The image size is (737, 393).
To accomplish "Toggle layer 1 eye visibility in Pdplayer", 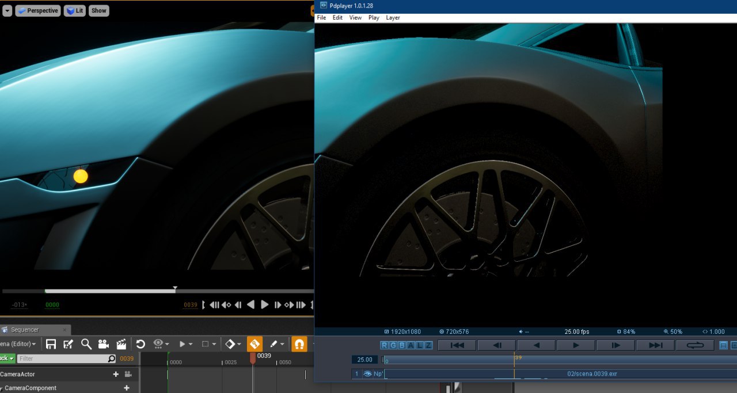I will (x=367, y=374).
